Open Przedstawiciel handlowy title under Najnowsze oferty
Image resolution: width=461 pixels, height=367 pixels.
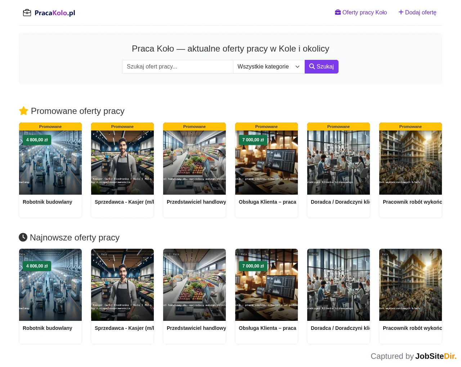pyautogui.click(x=196, y=328)
